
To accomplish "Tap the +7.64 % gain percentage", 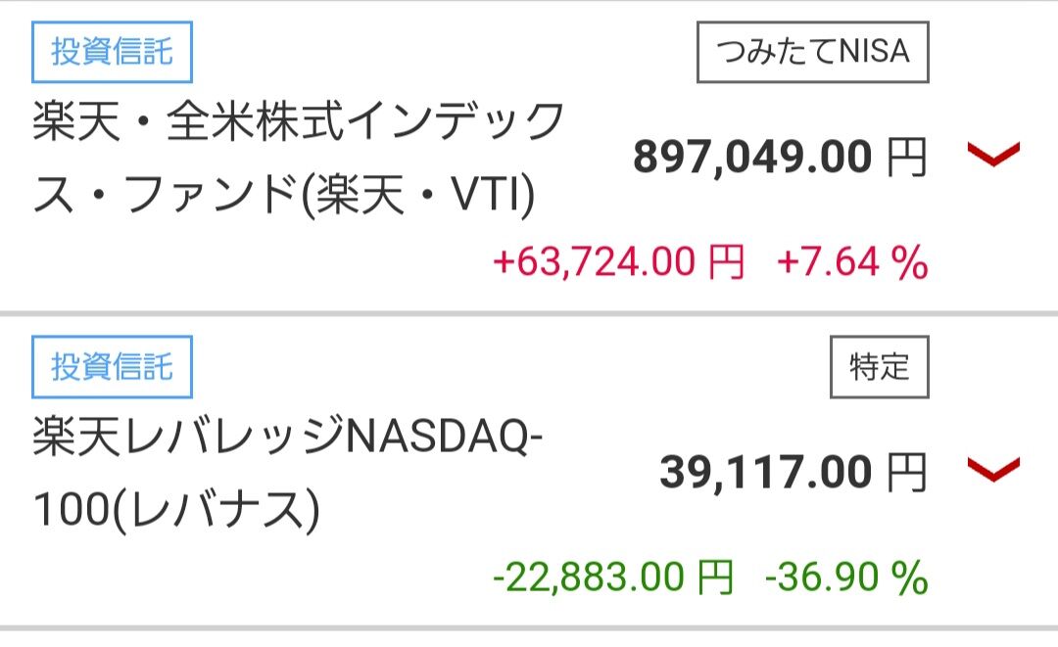I will tap(851, 262).
